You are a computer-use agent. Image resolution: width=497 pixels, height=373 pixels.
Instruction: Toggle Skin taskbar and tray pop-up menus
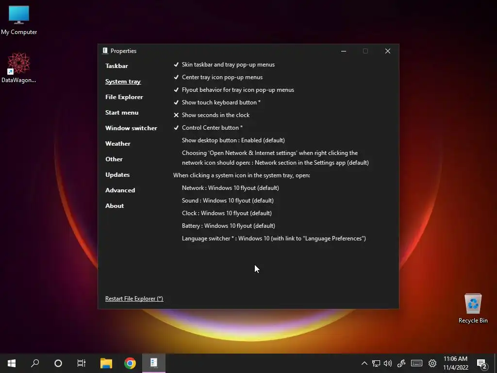tap(224, 65)
